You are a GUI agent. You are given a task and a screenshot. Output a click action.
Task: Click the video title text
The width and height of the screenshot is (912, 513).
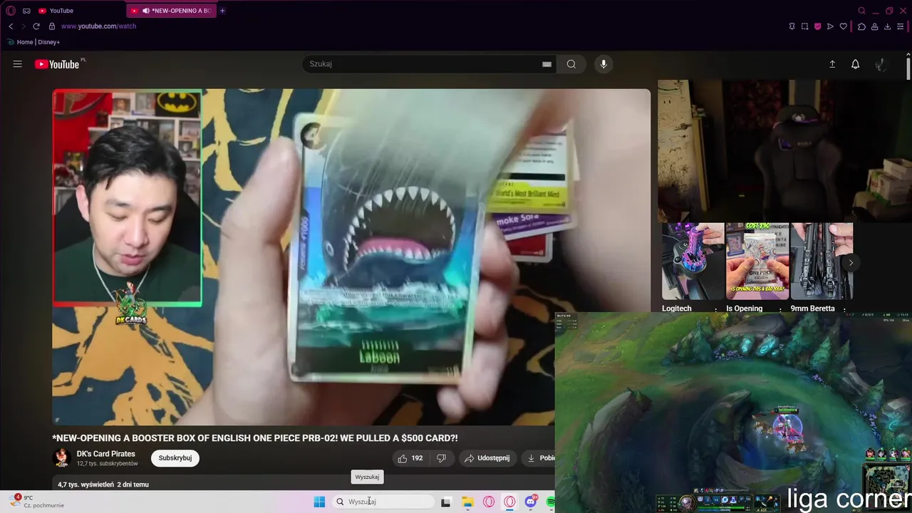(x=255, y=438)
